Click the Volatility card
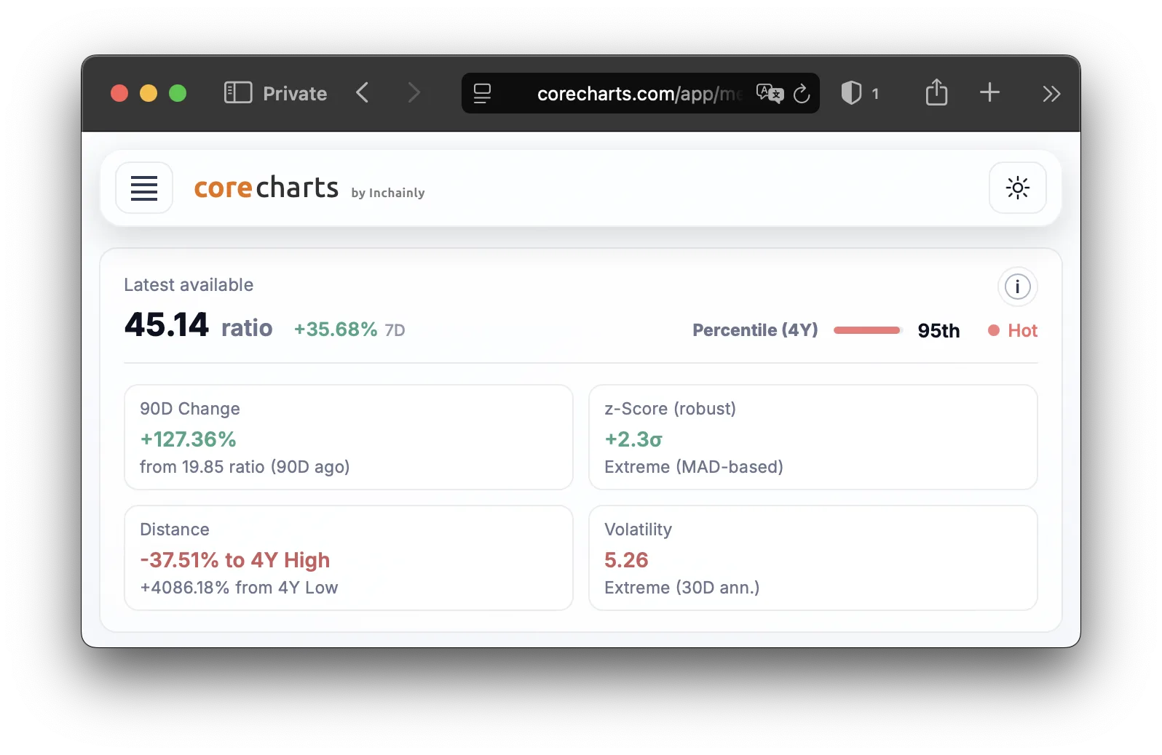 813,558
